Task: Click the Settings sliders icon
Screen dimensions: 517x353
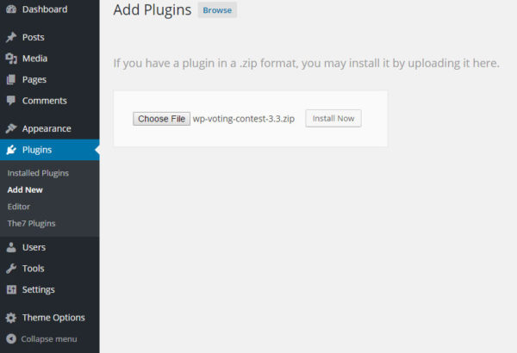Action: (x=11, y=289)
